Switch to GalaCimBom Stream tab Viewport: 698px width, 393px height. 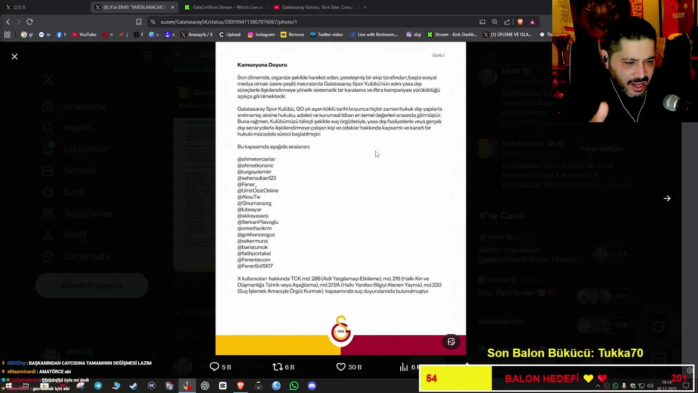click(x=224, y=7)
